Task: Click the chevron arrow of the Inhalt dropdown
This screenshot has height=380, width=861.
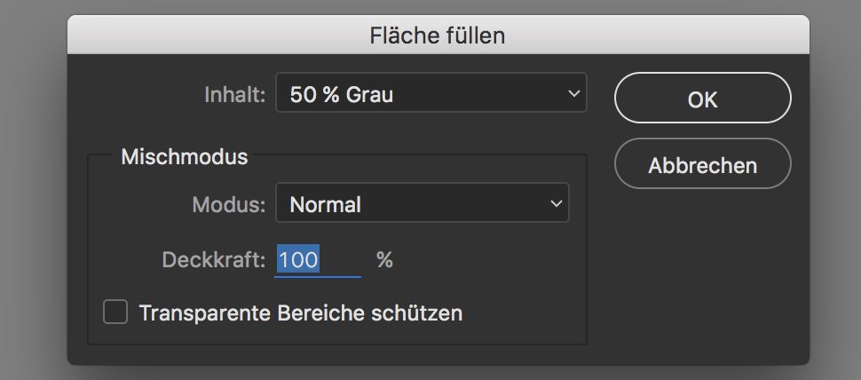Action: click(573, 93)
